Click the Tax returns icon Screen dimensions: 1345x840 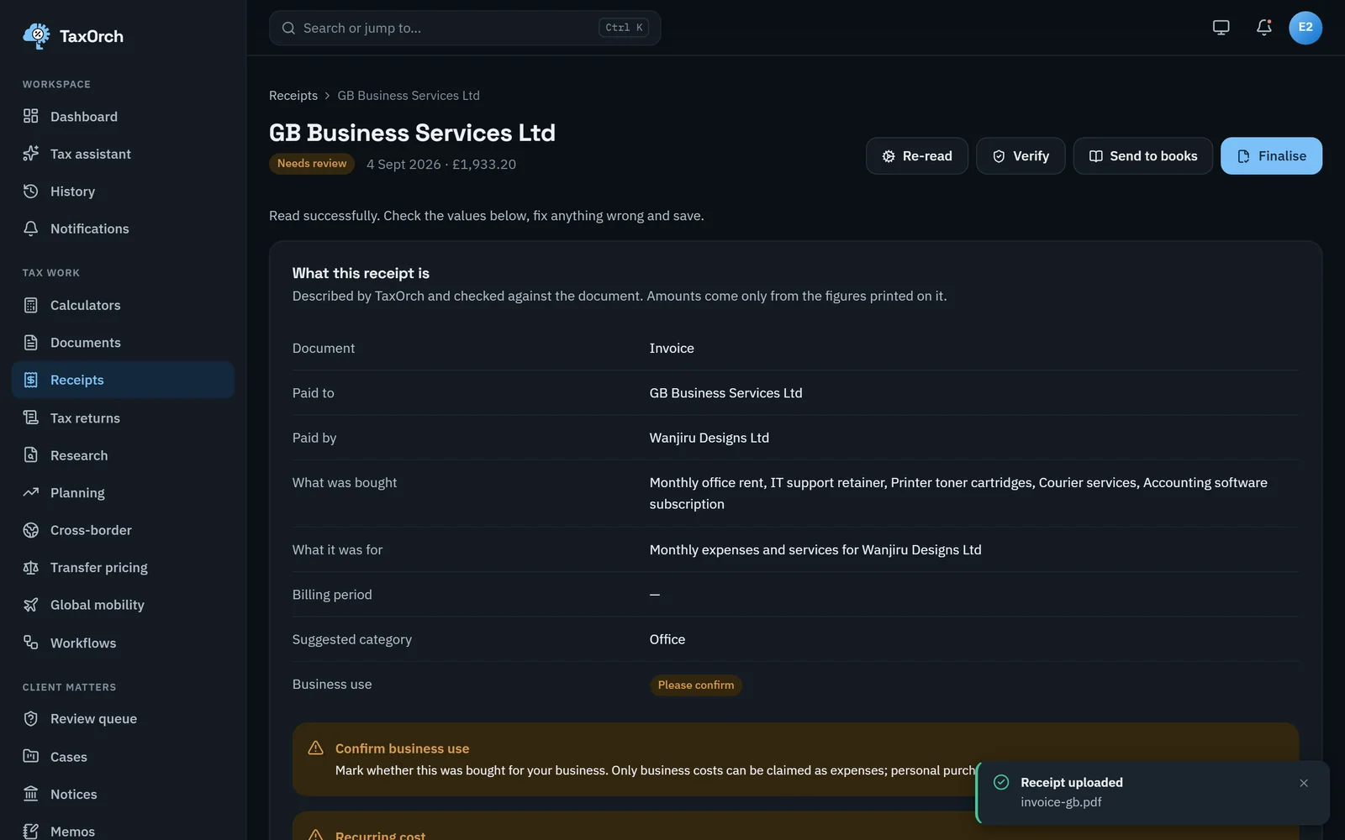click(31, 417)
